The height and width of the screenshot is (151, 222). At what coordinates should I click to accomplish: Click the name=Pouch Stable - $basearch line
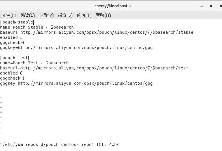(37, 27)
